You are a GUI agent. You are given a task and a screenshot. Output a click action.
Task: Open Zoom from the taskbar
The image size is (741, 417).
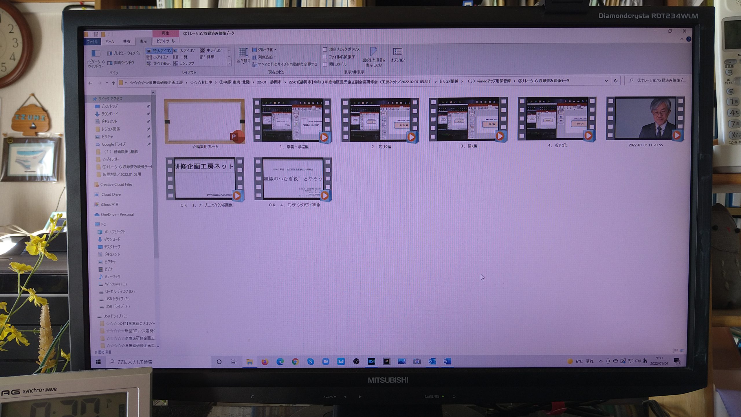click(x=326, y=362)
